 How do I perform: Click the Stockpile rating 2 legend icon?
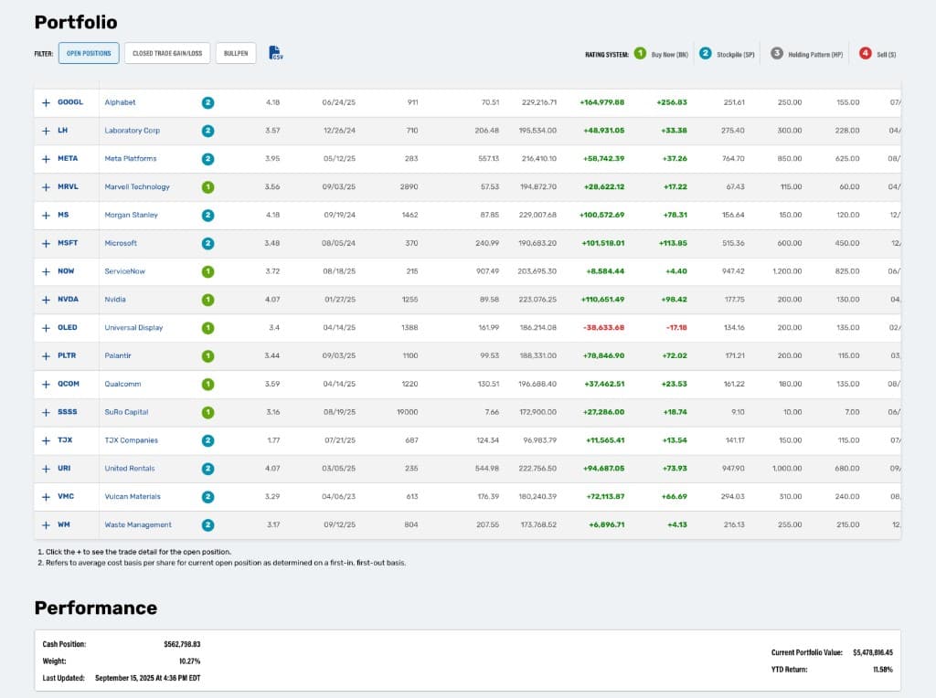[x=705, y=53]
